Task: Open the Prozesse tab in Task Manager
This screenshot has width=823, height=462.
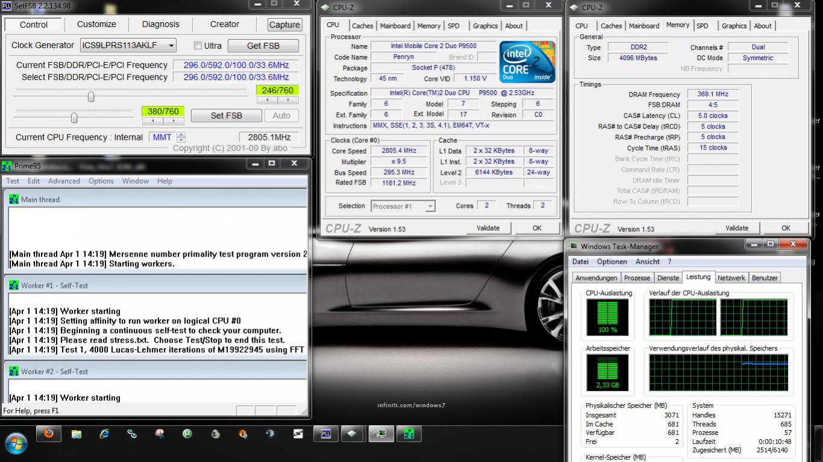Action: (637, 278)
